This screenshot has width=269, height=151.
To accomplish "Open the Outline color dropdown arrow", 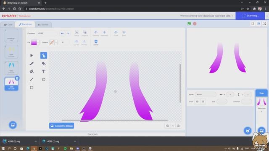I will pyautogui.click(x=56, y=42).
